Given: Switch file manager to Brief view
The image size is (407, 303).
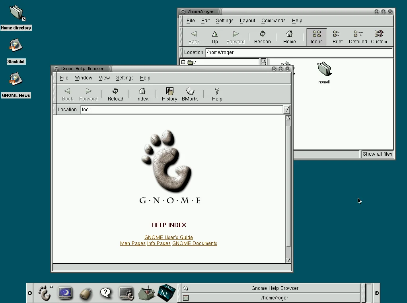Looking at the screenshot, I should [x=337, y=37].
